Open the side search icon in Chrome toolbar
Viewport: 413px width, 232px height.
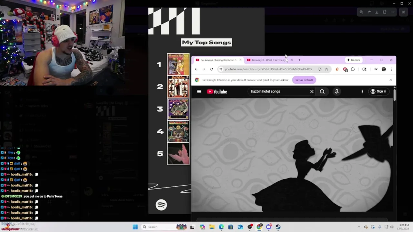tap(364, 69)
